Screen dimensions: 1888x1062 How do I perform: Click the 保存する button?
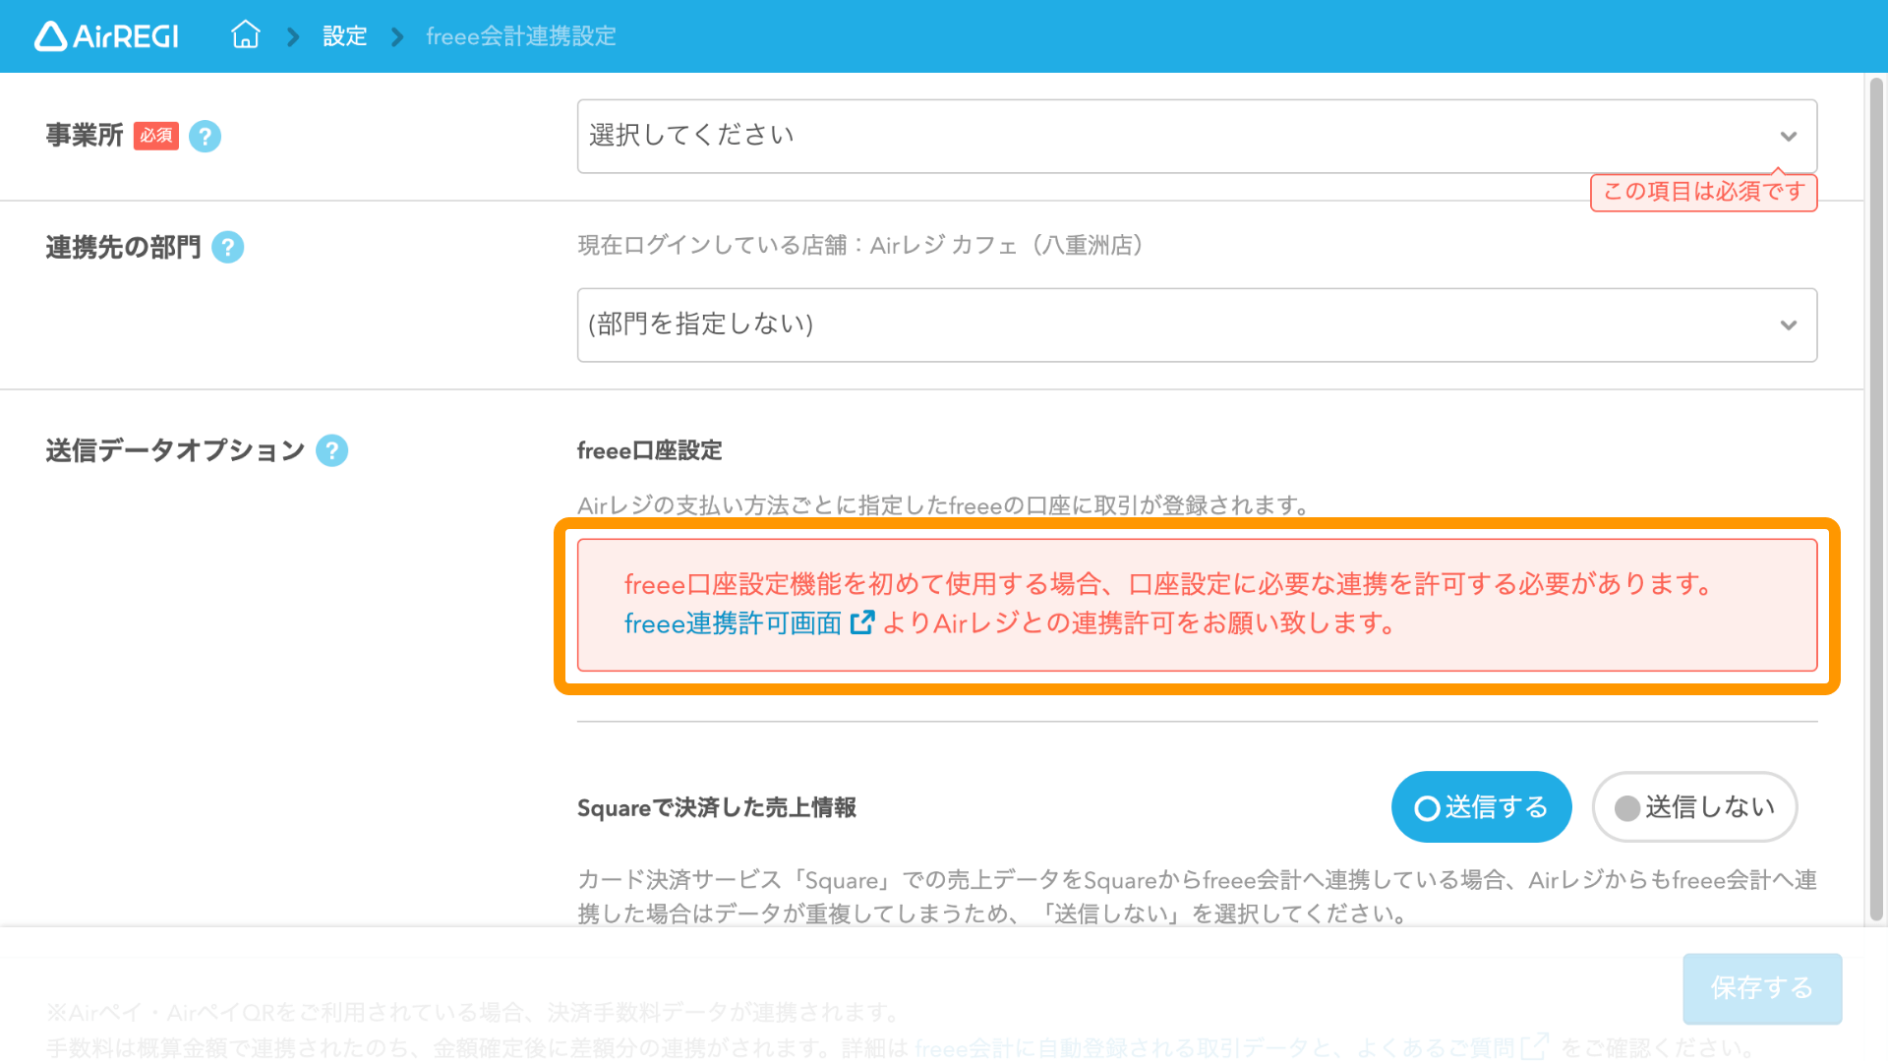click(x=1762, y=988)
